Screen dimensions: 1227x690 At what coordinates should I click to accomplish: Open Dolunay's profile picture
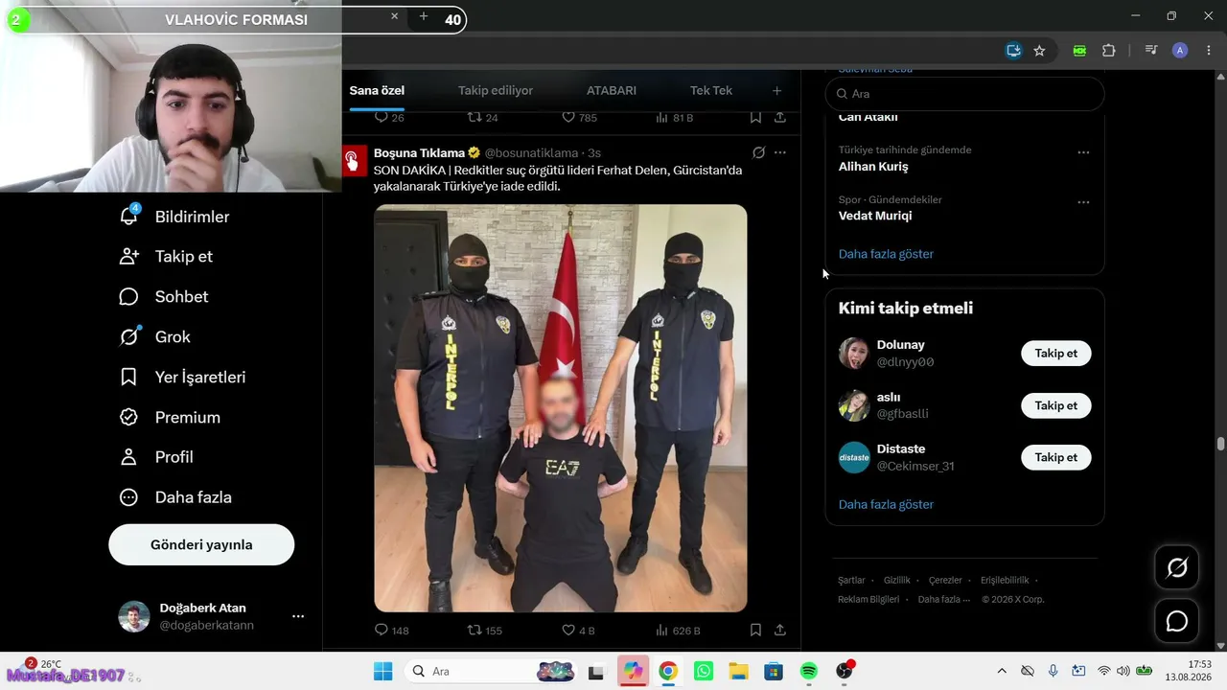coord(854,354)
